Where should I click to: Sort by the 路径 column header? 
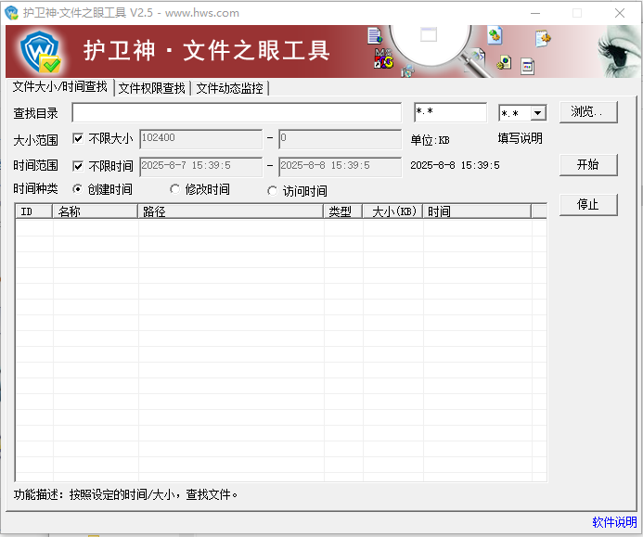point(230,211)
